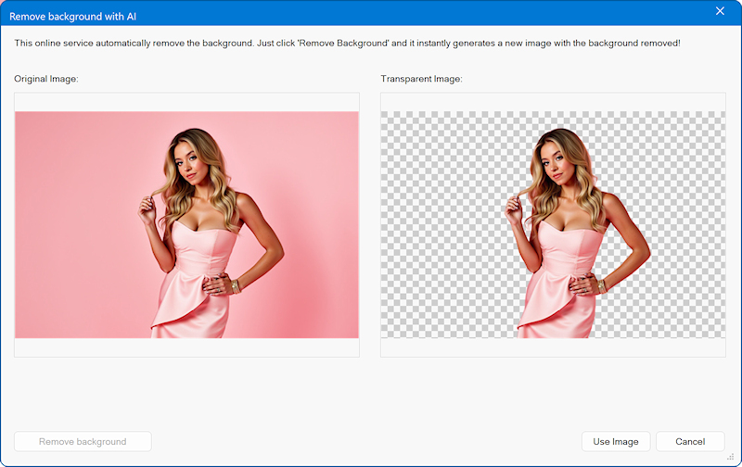Screen dimensions: 742x467
Task: Click the Use Image button
Action: [616, 441]
